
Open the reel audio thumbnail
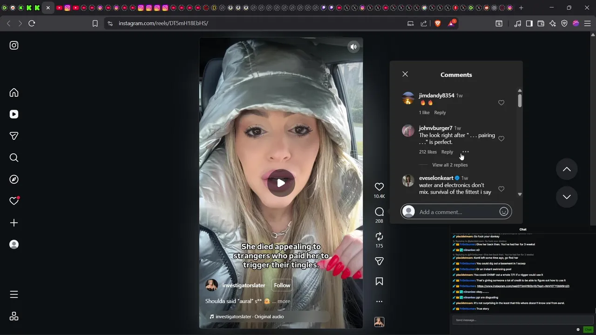379,322
